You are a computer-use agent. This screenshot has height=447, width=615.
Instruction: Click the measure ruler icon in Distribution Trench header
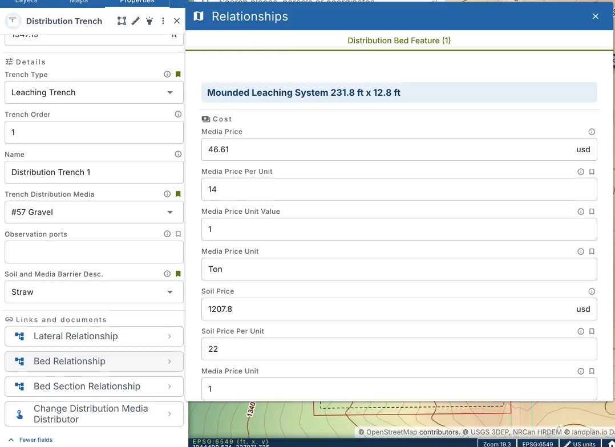coord(135,21)
